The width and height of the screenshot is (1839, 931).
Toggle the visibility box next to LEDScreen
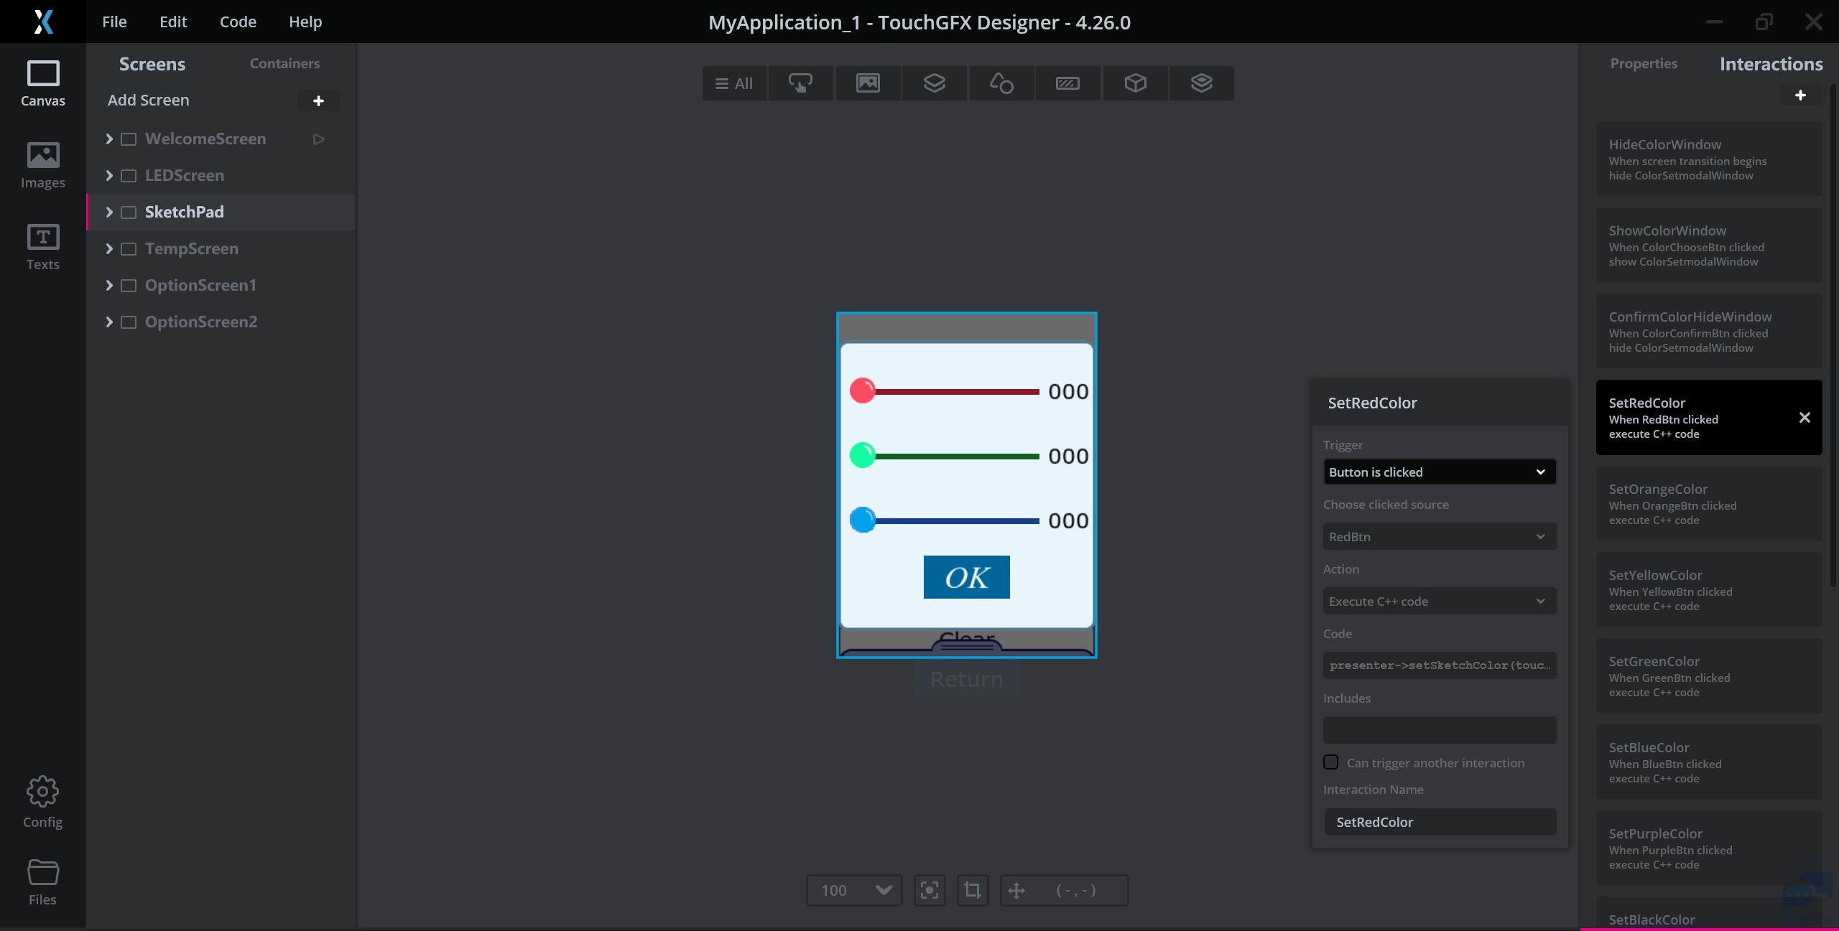(129, 176)
